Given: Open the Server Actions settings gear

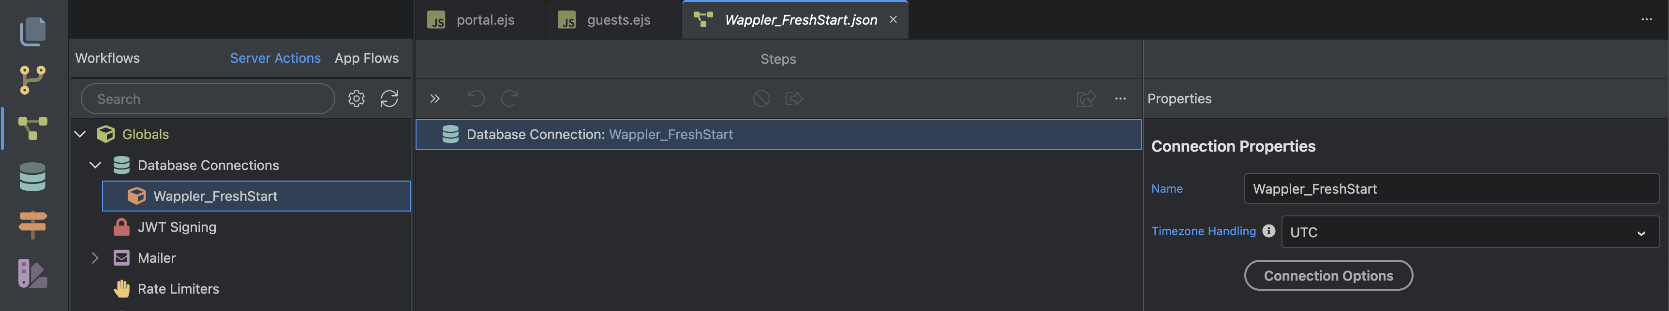Looking at the screenshot, I should click(357, 99).
